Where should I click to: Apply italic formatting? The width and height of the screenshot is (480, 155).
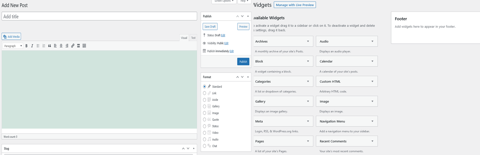click(x=32, y=46)
